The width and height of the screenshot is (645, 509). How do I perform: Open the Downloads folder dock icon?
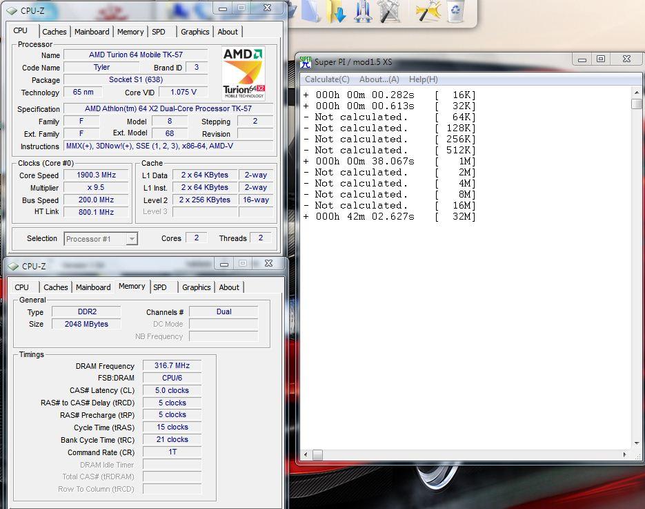[x=336, y=12]
